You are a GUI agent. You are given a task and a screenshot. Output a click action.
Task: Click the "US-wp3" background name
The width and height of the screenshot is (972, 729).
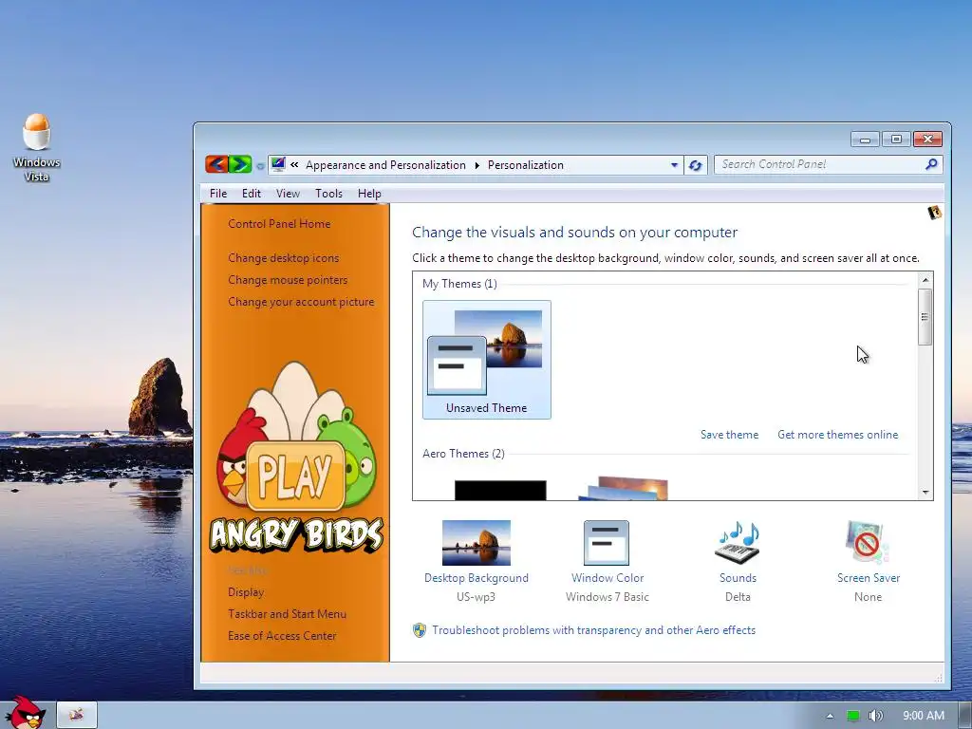pos(477,597)
